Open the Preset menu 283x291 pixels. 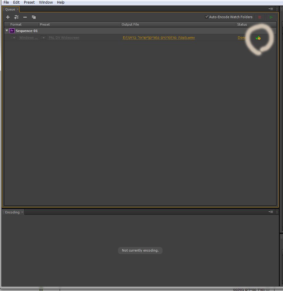[29, 2]
